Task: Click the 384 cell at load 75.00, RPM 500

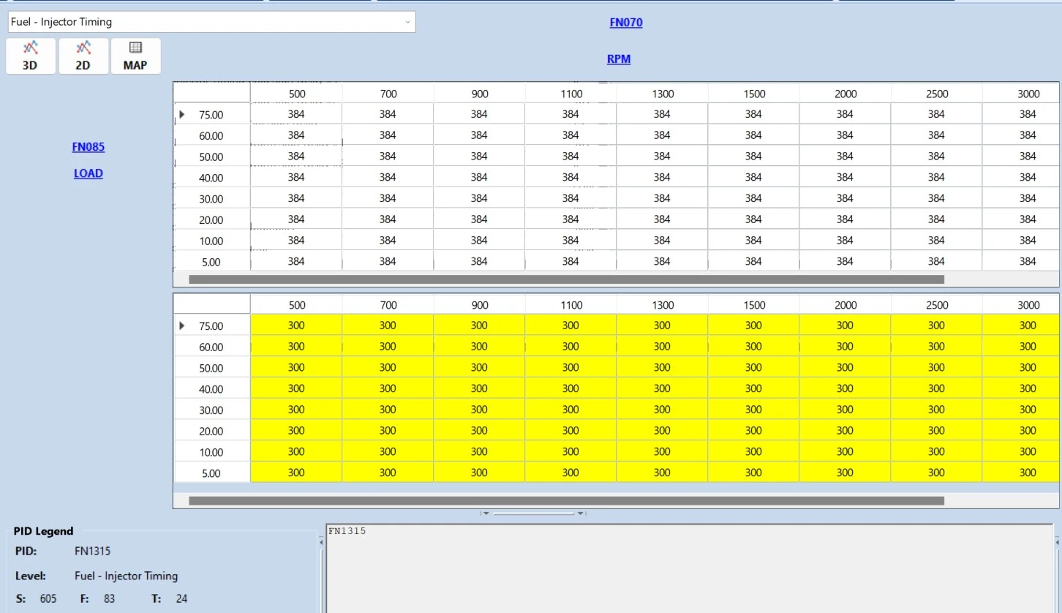Action: 296,114
